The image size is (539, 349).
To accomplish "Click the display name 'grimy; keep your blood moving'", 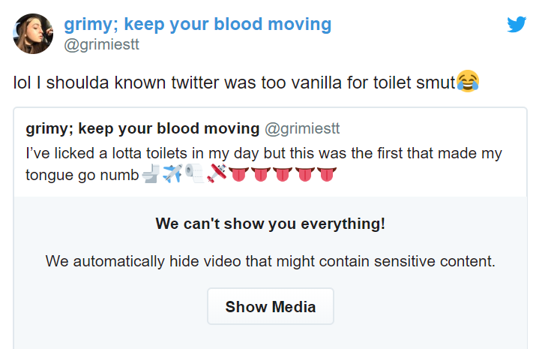I will (x=198, y=25).
